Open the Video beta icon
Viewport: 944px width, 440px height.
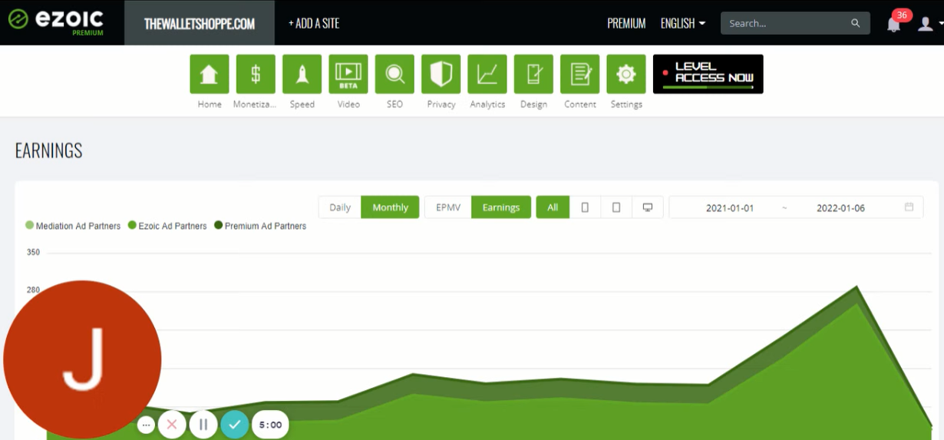[x=348, y=74]
